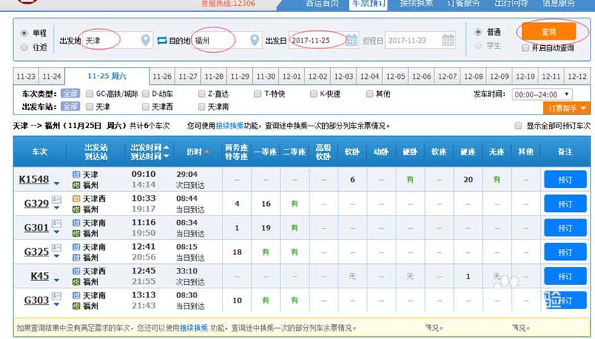Click 预订 button for train K45
595x339 pixels.
point(565,276)
